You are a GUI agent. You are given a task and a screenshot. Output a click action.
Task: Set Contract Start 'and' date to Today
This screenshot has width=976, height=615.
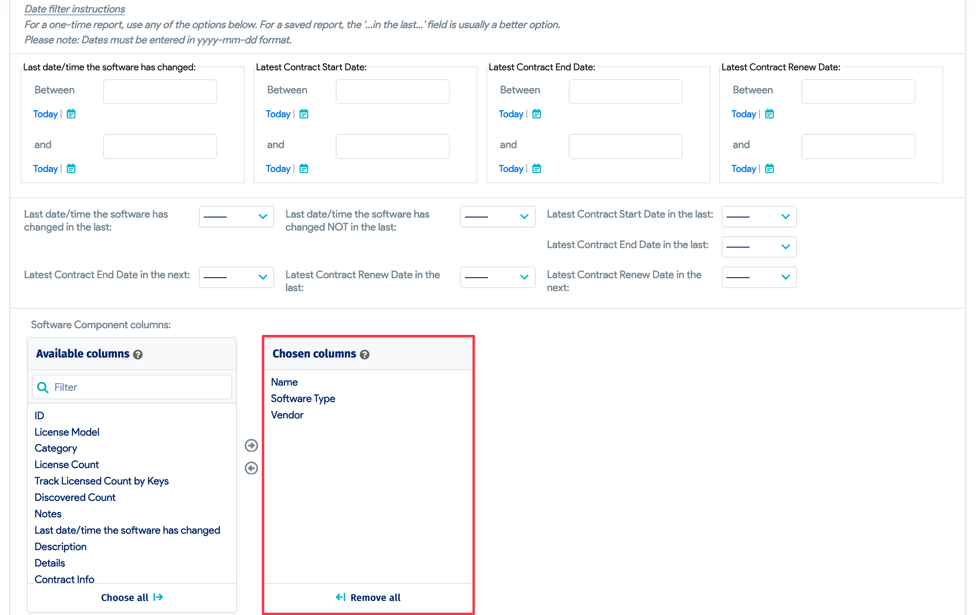tap(278, 169)
